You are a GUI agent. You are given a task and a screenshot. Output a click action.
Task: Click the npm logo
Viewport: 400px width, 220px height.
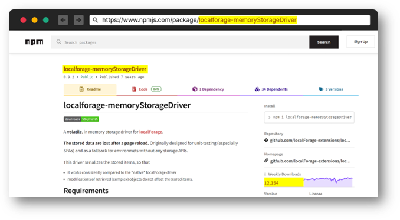pos(34,42)
